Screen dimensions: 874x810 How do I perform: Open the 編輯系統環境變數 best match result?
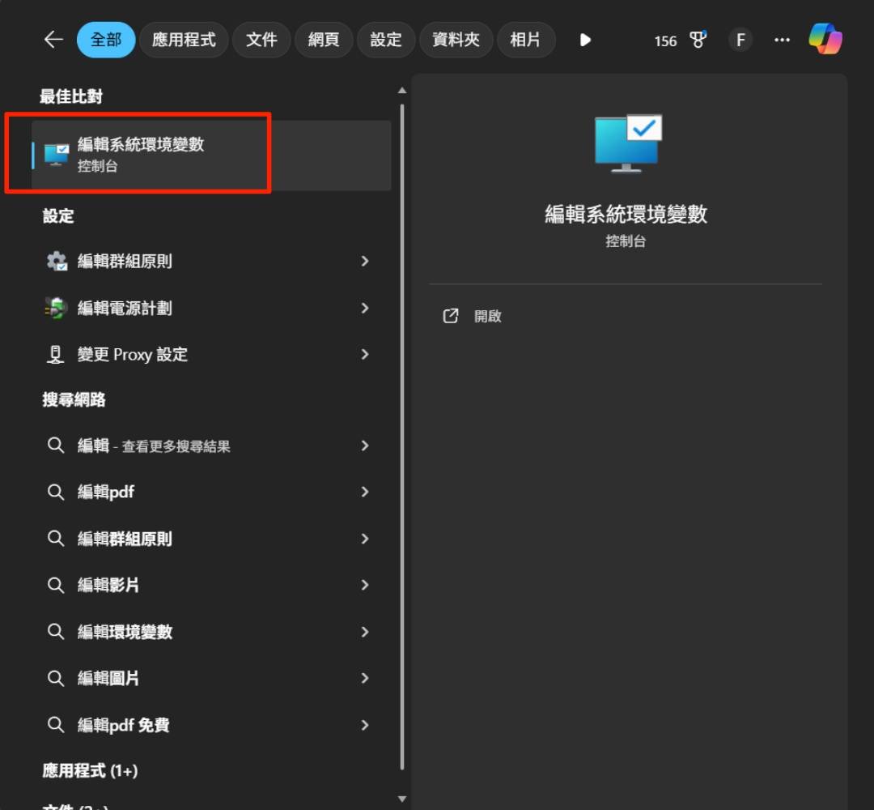[x=141, y=154]
